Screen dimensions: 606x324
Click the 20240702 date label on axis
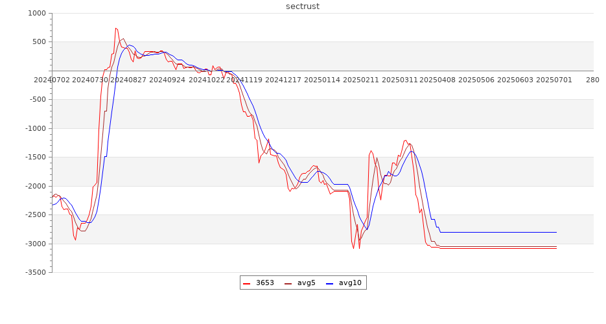point(52,80)
